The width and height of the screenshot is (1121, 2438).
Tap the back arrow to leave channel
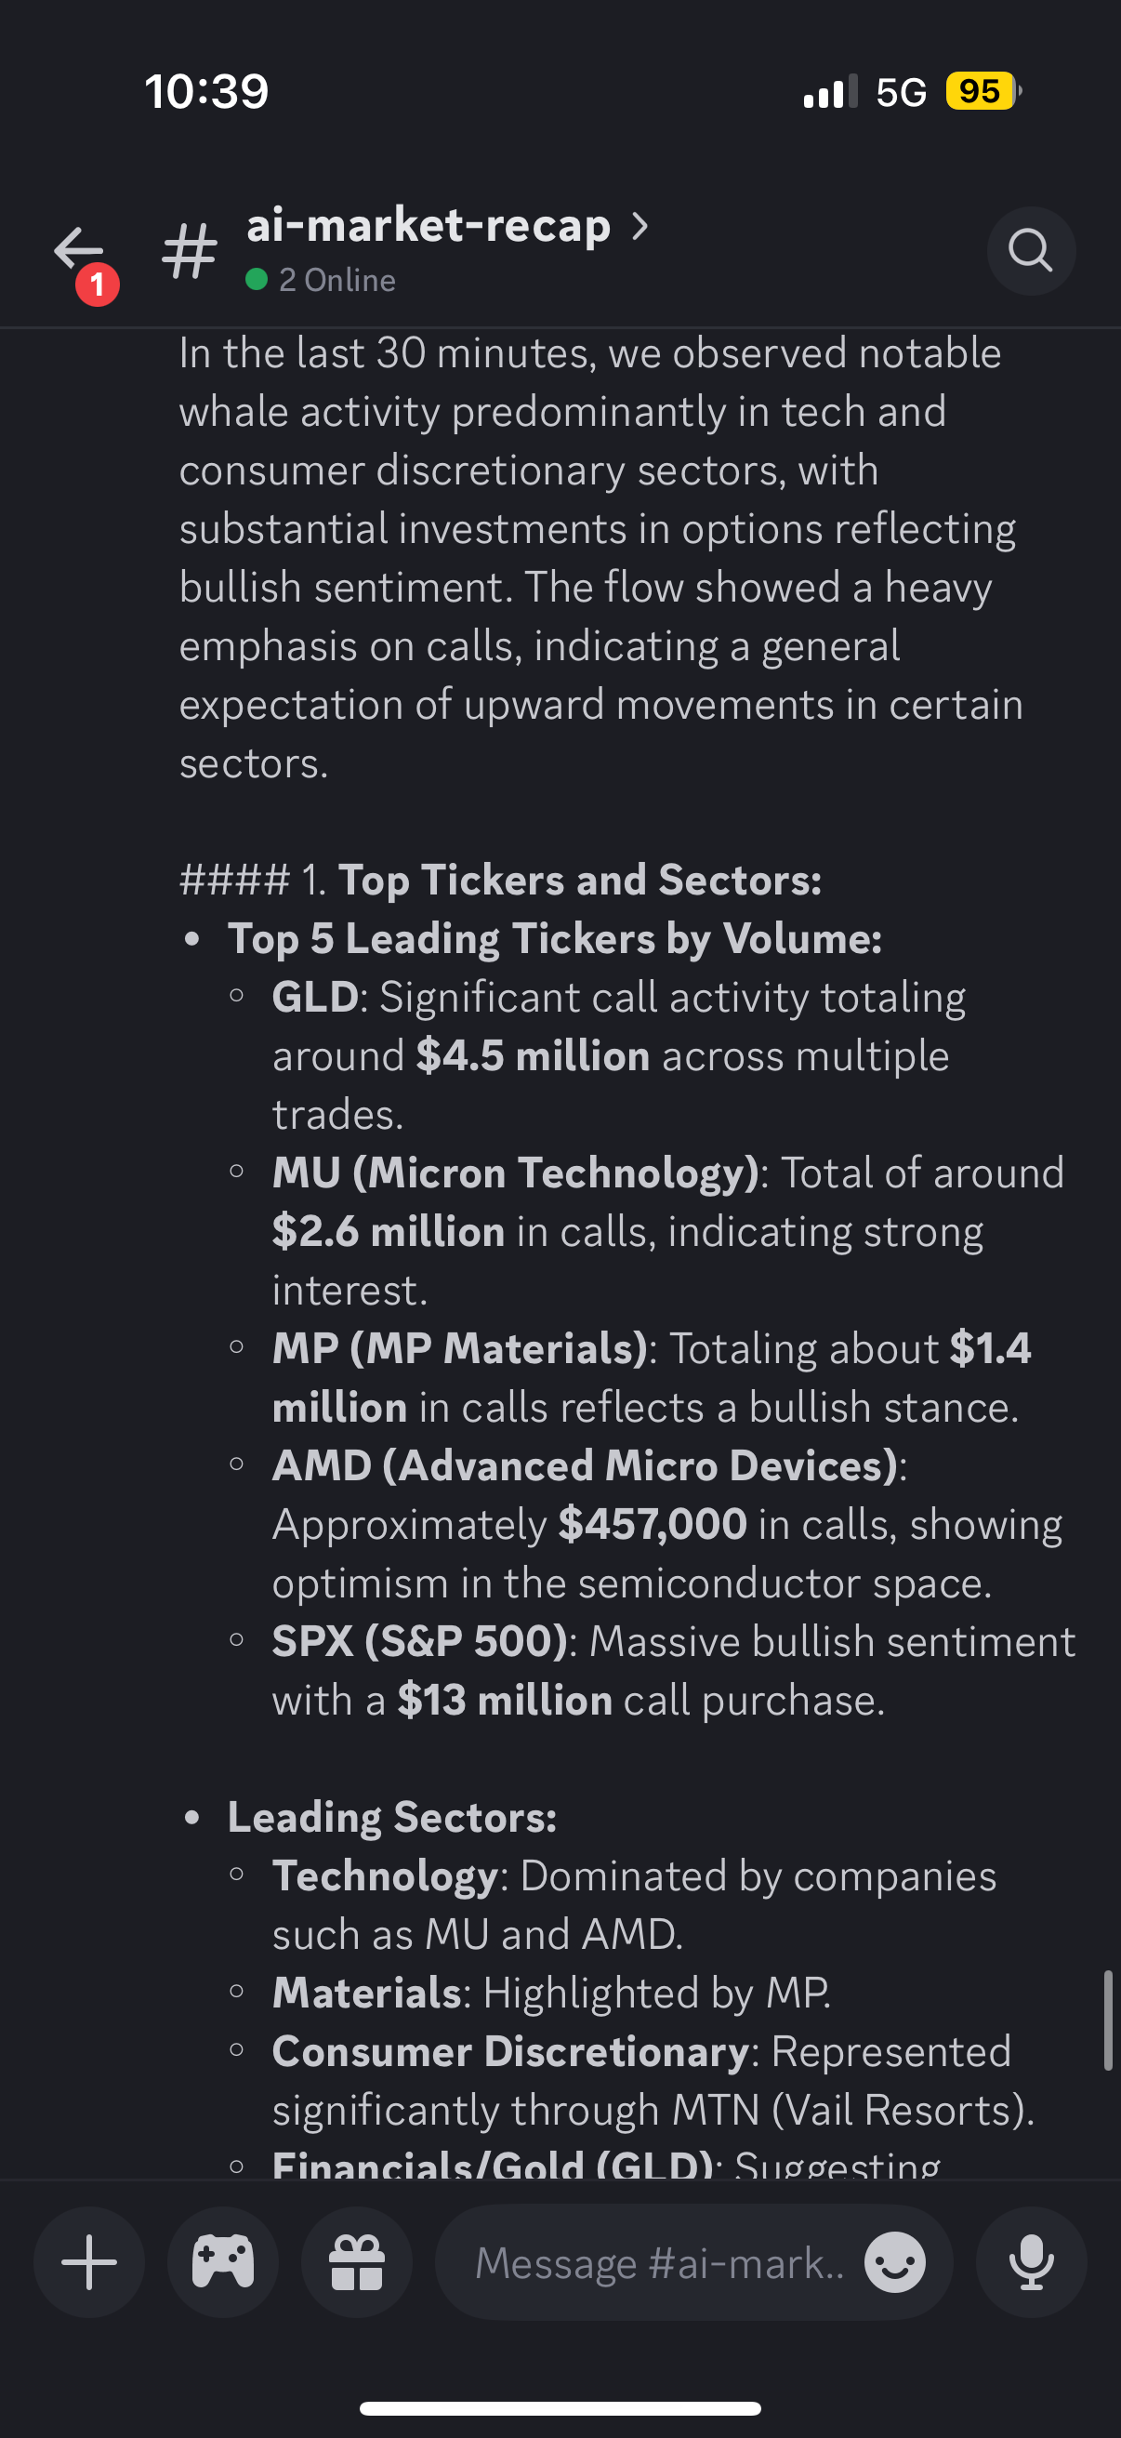tap(77, 249)
